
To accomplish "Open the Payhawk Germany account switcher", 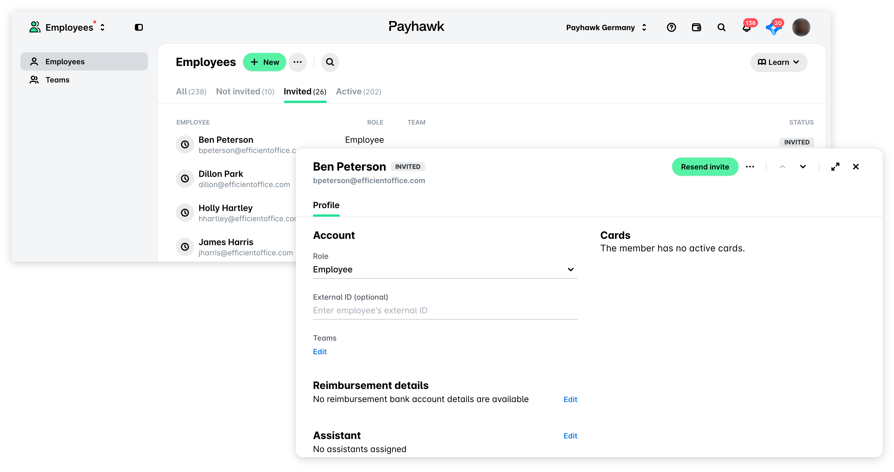I will [x=606, y=27].
